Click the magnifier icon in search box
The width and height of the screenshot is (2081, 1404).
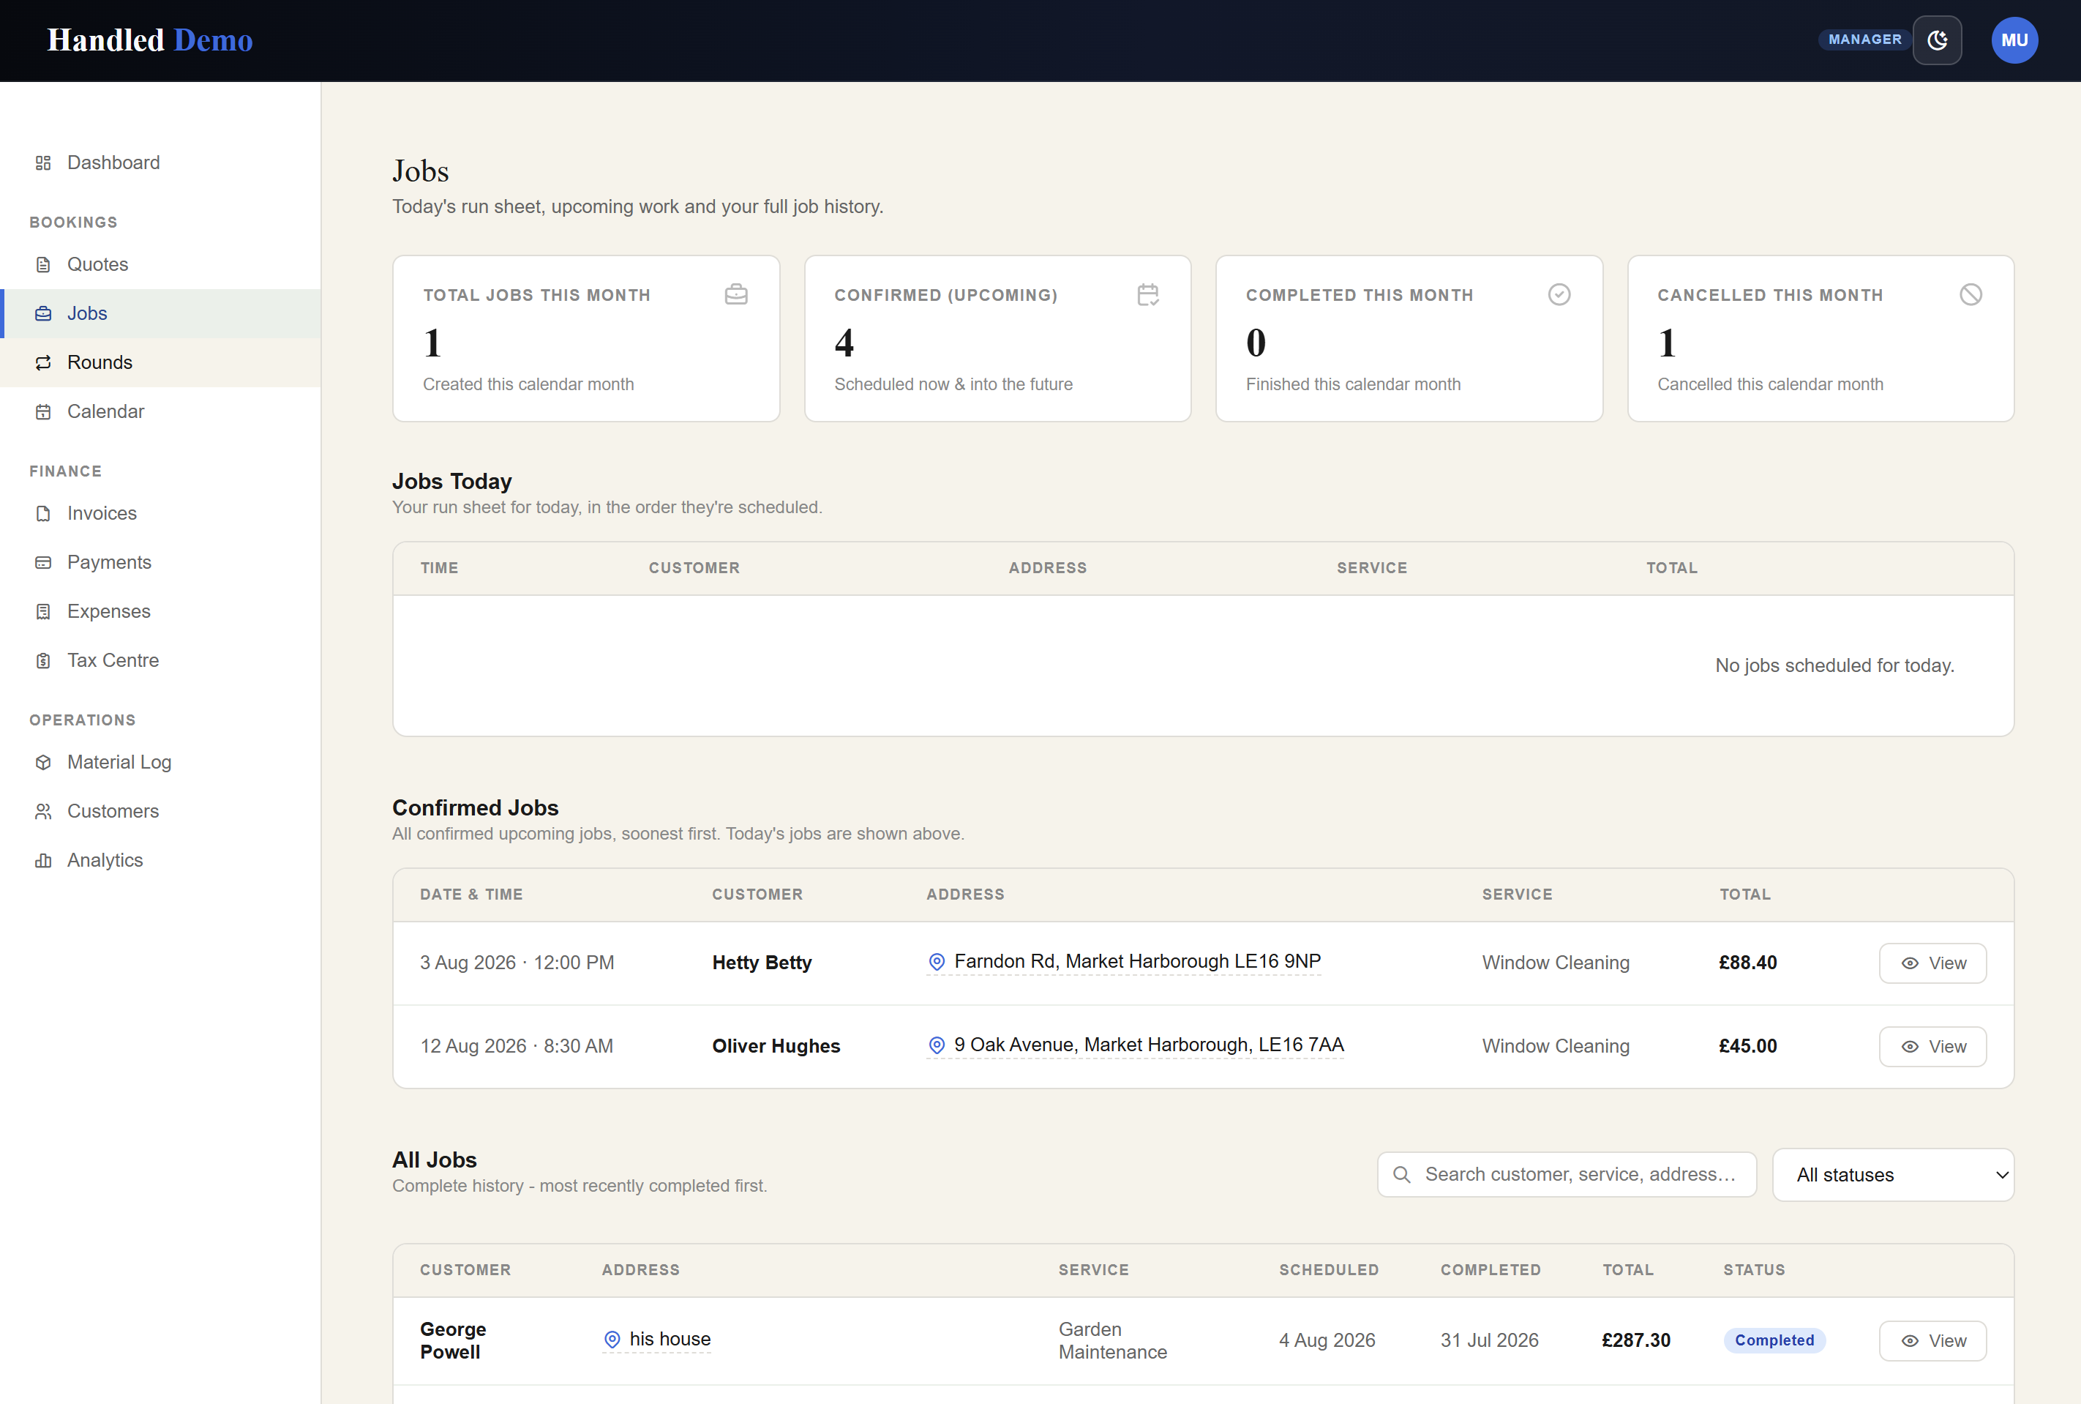coord(1402,1175)
